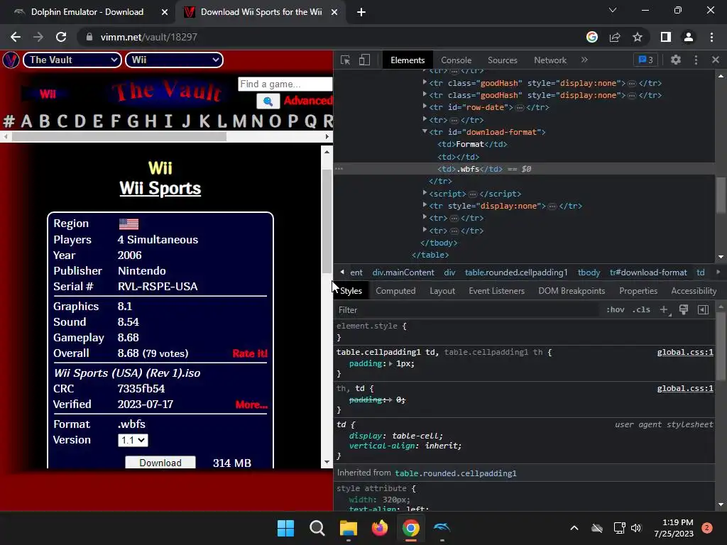
Task: Open the Rate it! link
Action: [x=250, y=353]
